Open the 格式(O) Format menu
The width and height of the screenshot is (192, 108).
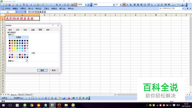38,9
